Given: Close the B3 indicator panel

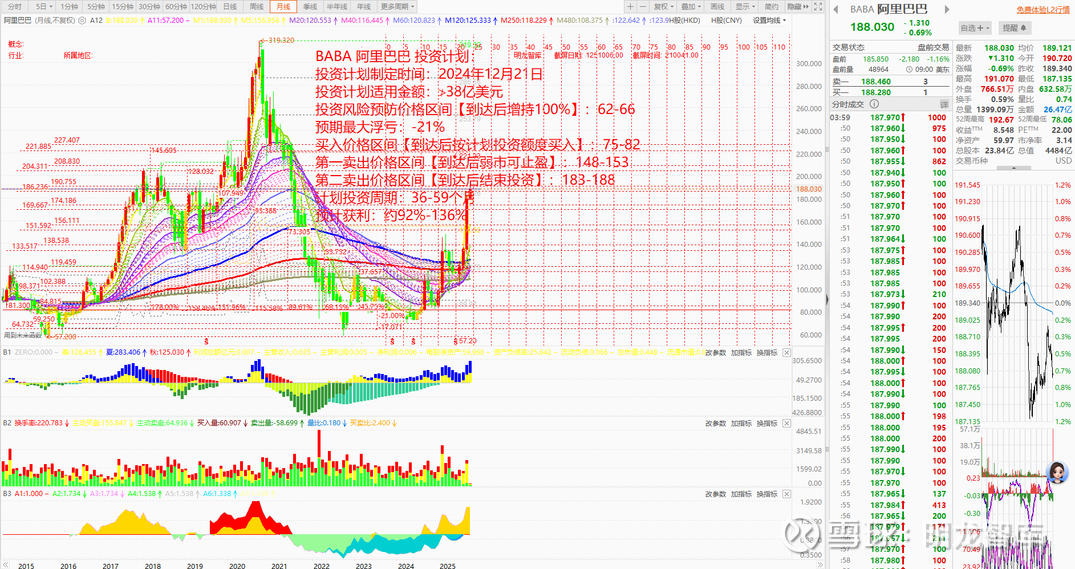Looking at the screenshot, I should (x=786, y=494).
